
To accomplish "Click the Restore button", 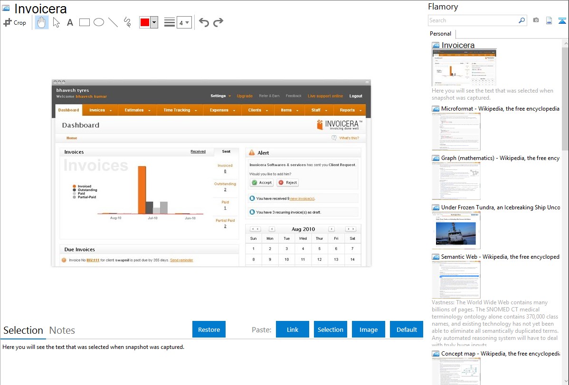I will 209,329.
